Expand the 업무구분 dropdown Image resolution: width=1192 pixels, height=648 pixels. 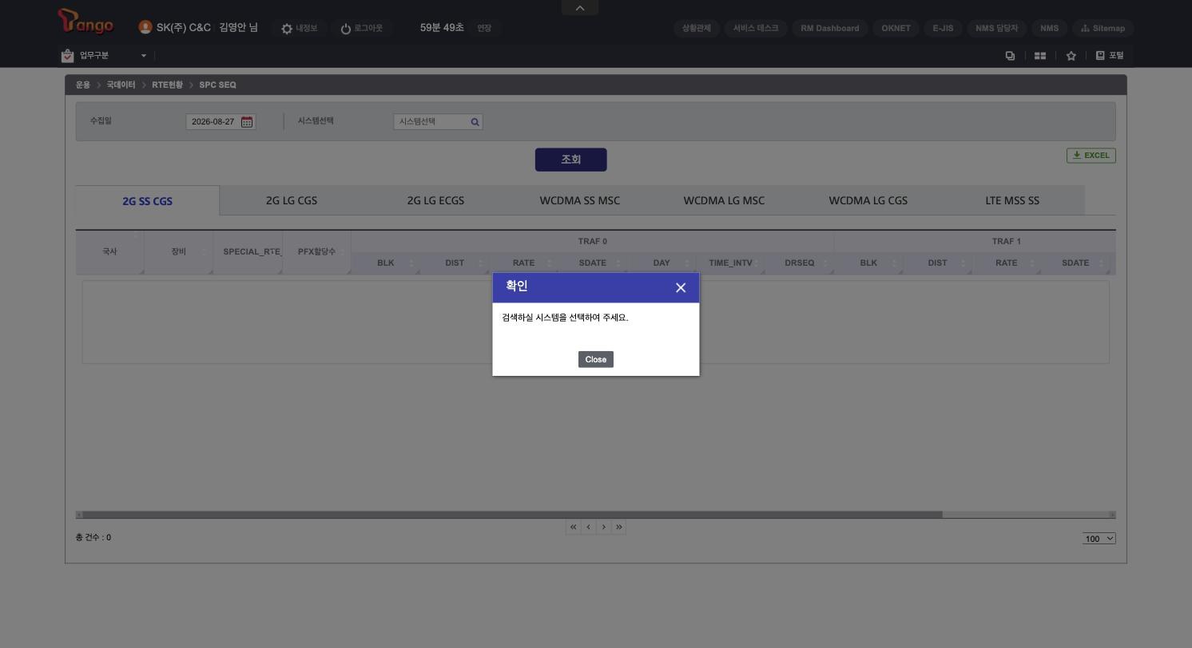(x=144, y=56)
